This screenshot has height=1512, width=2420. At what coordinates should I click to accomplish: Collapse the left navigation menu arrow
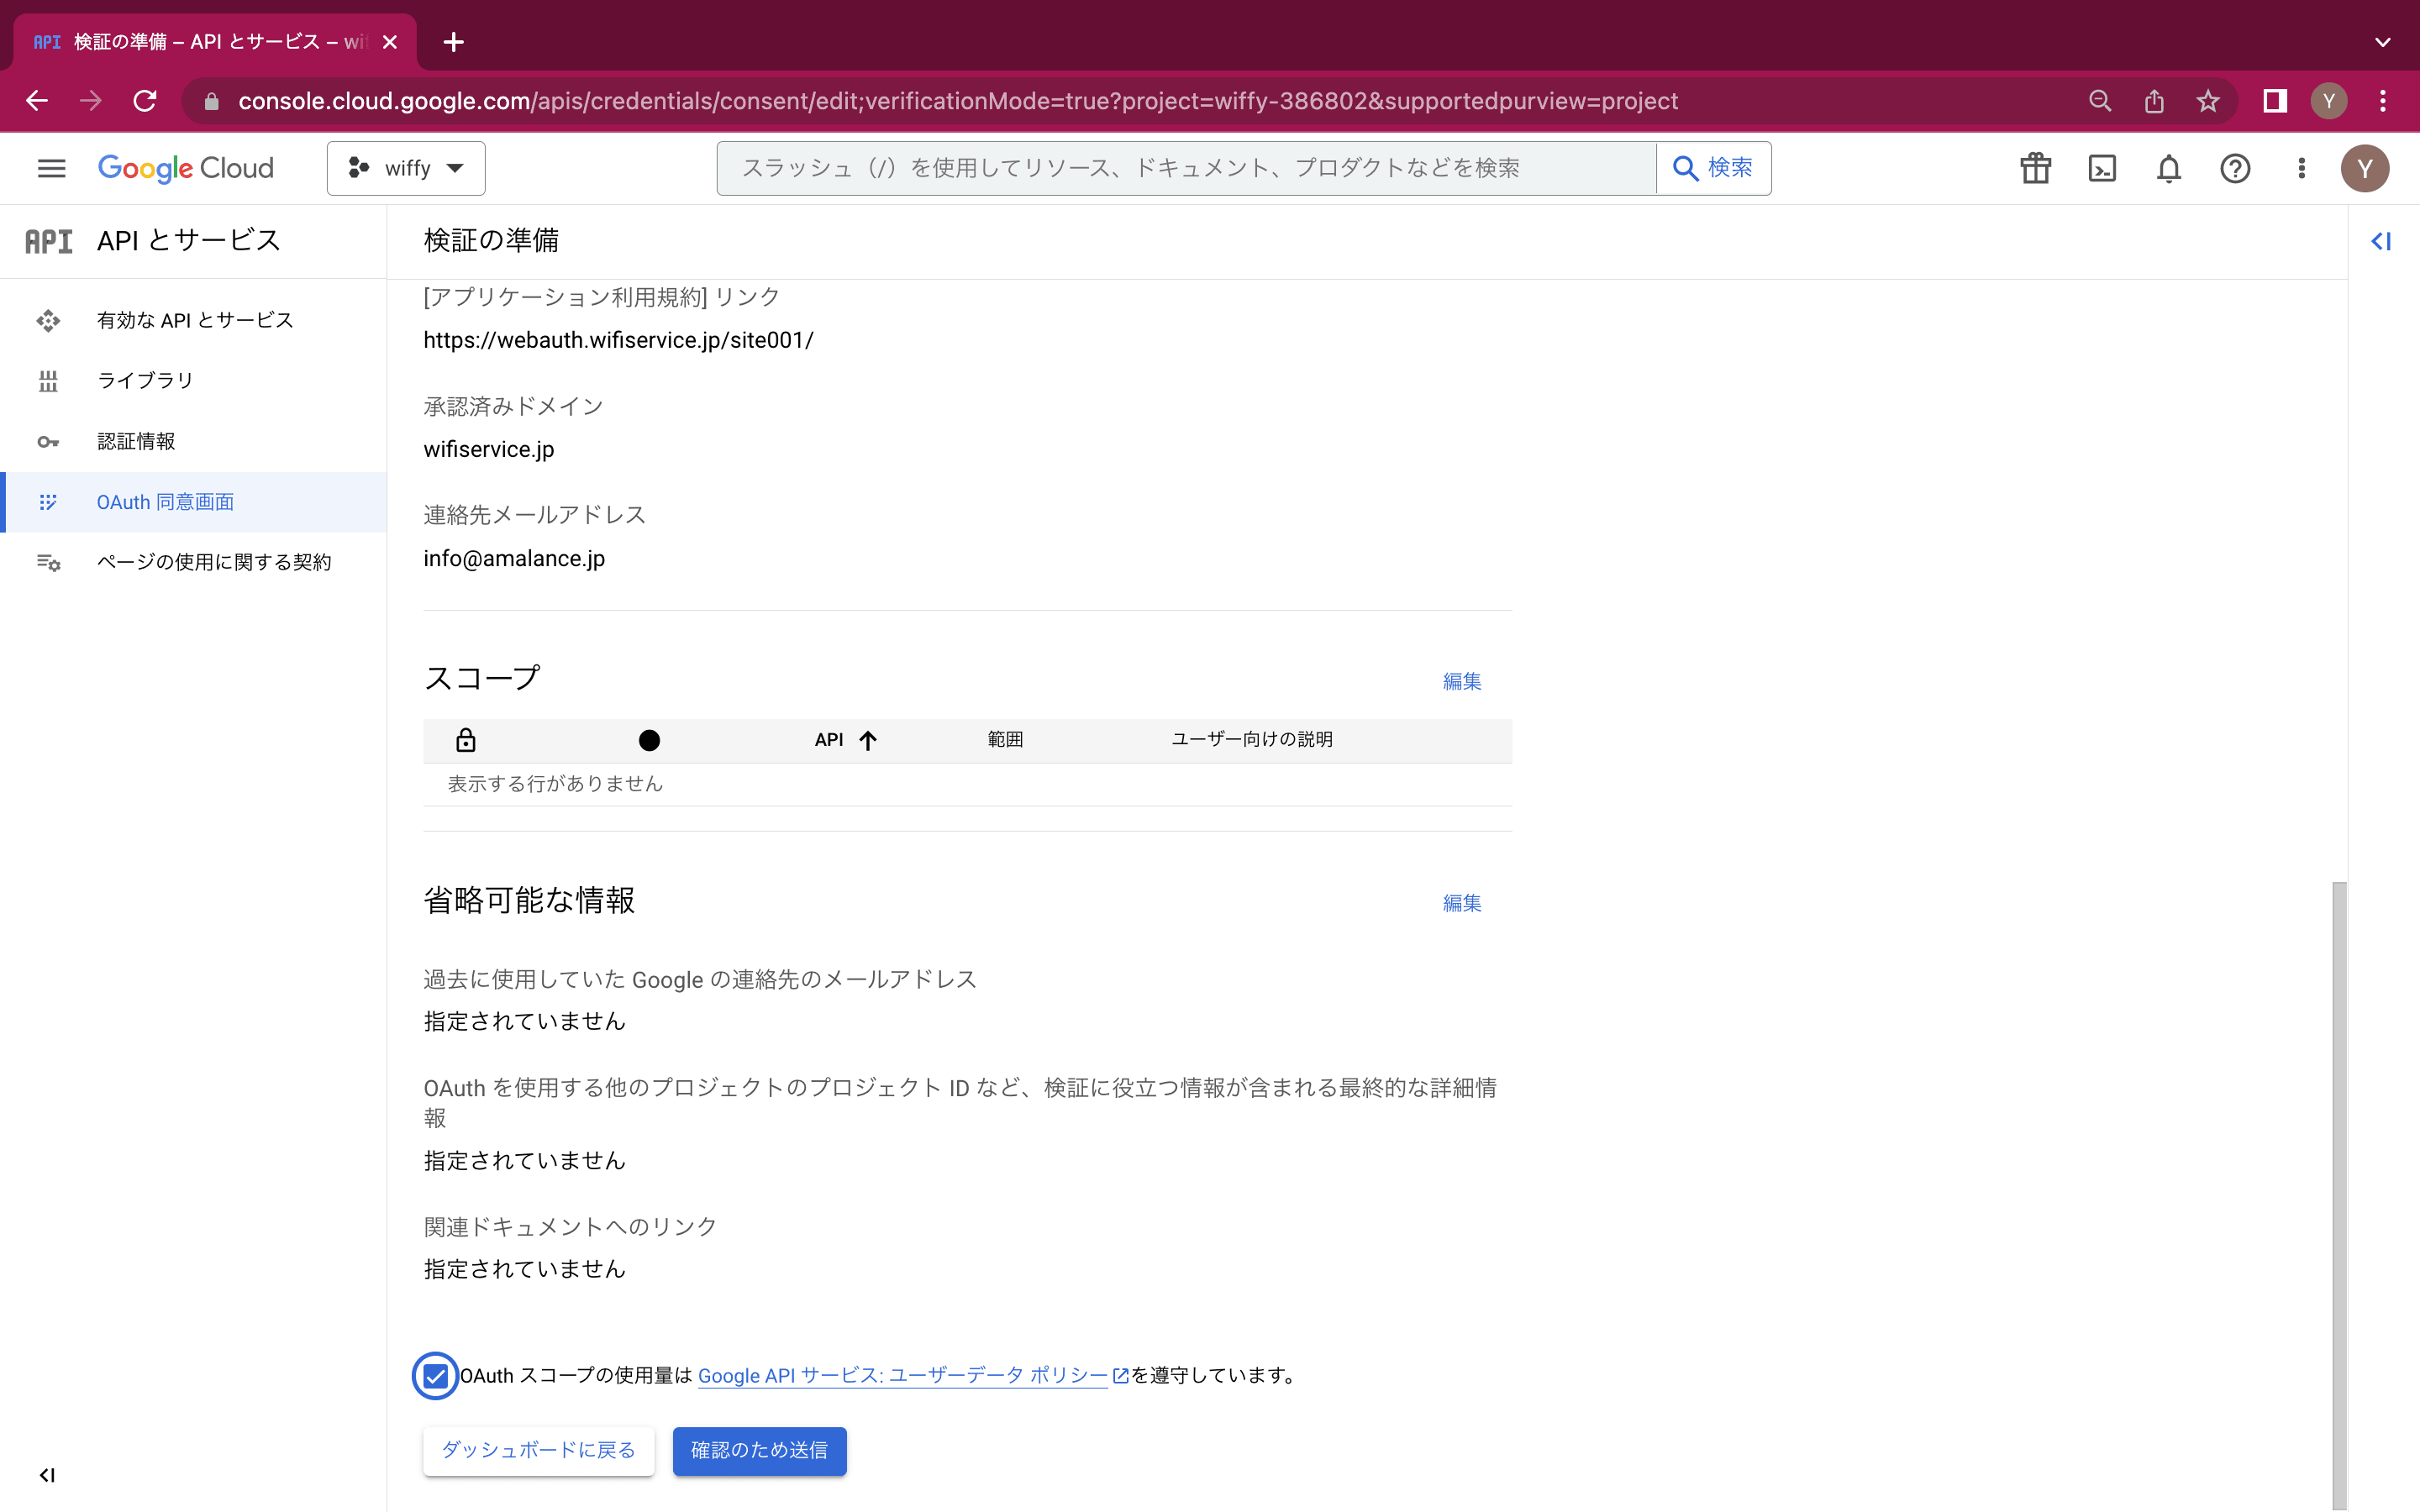coord(47,1475)
